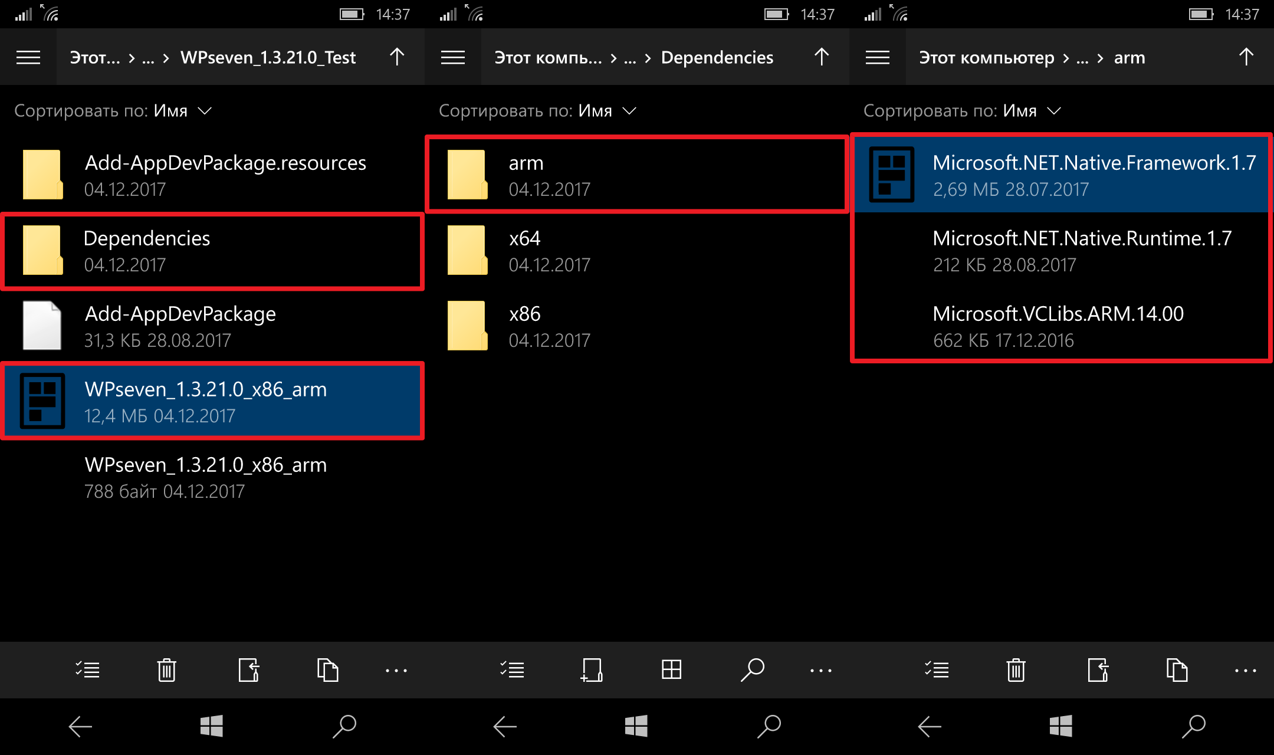Image resolution: width=1274 pixels, height=755 pixels.
Task: Create new folder in Dependencies pane
Action: pyautogui.click(x=591, y=670)
